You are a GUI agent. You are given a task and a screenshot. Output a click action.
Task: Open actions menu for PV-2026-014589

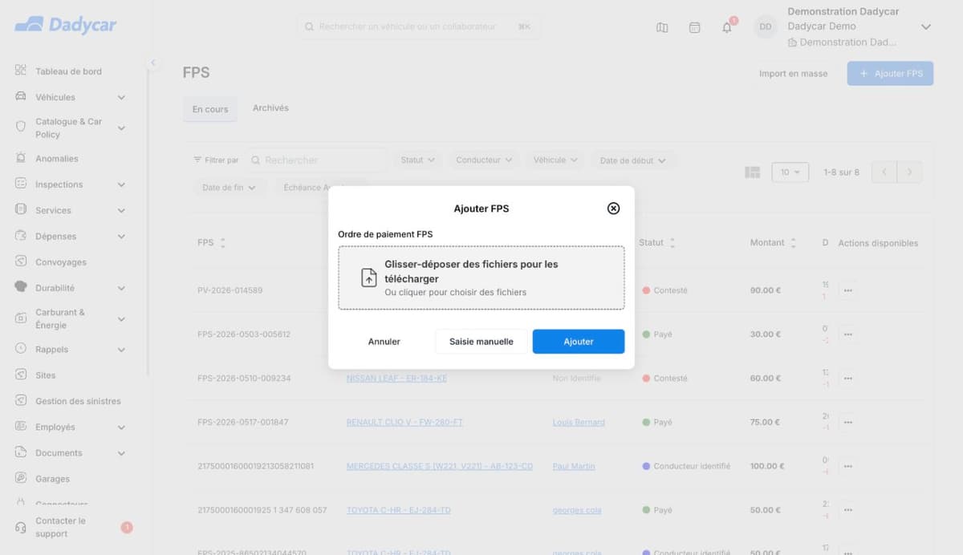847,290
